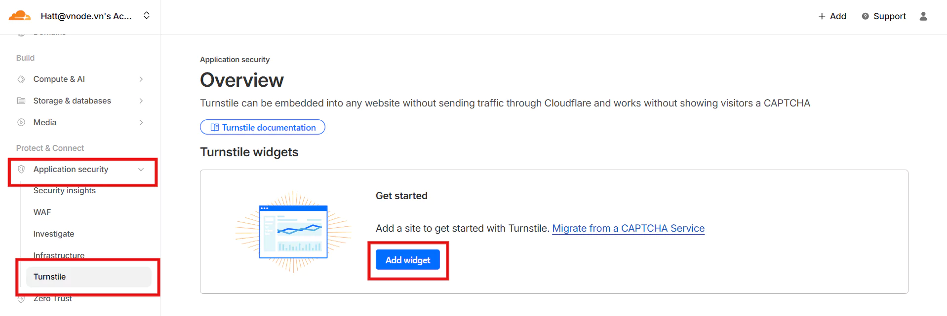The image size is (947, 316).
Task: Go to the Investigate page
Action: tap(54, 234)
